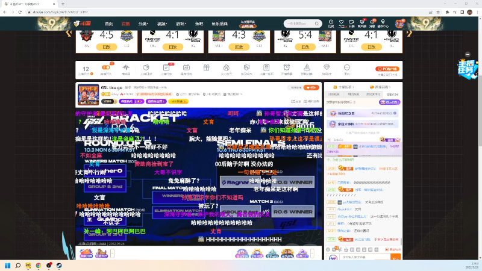Open the 家园大事件 banner in sidebar
The width and height of the screenshot is (482, 271).
[x=363, y=124]
